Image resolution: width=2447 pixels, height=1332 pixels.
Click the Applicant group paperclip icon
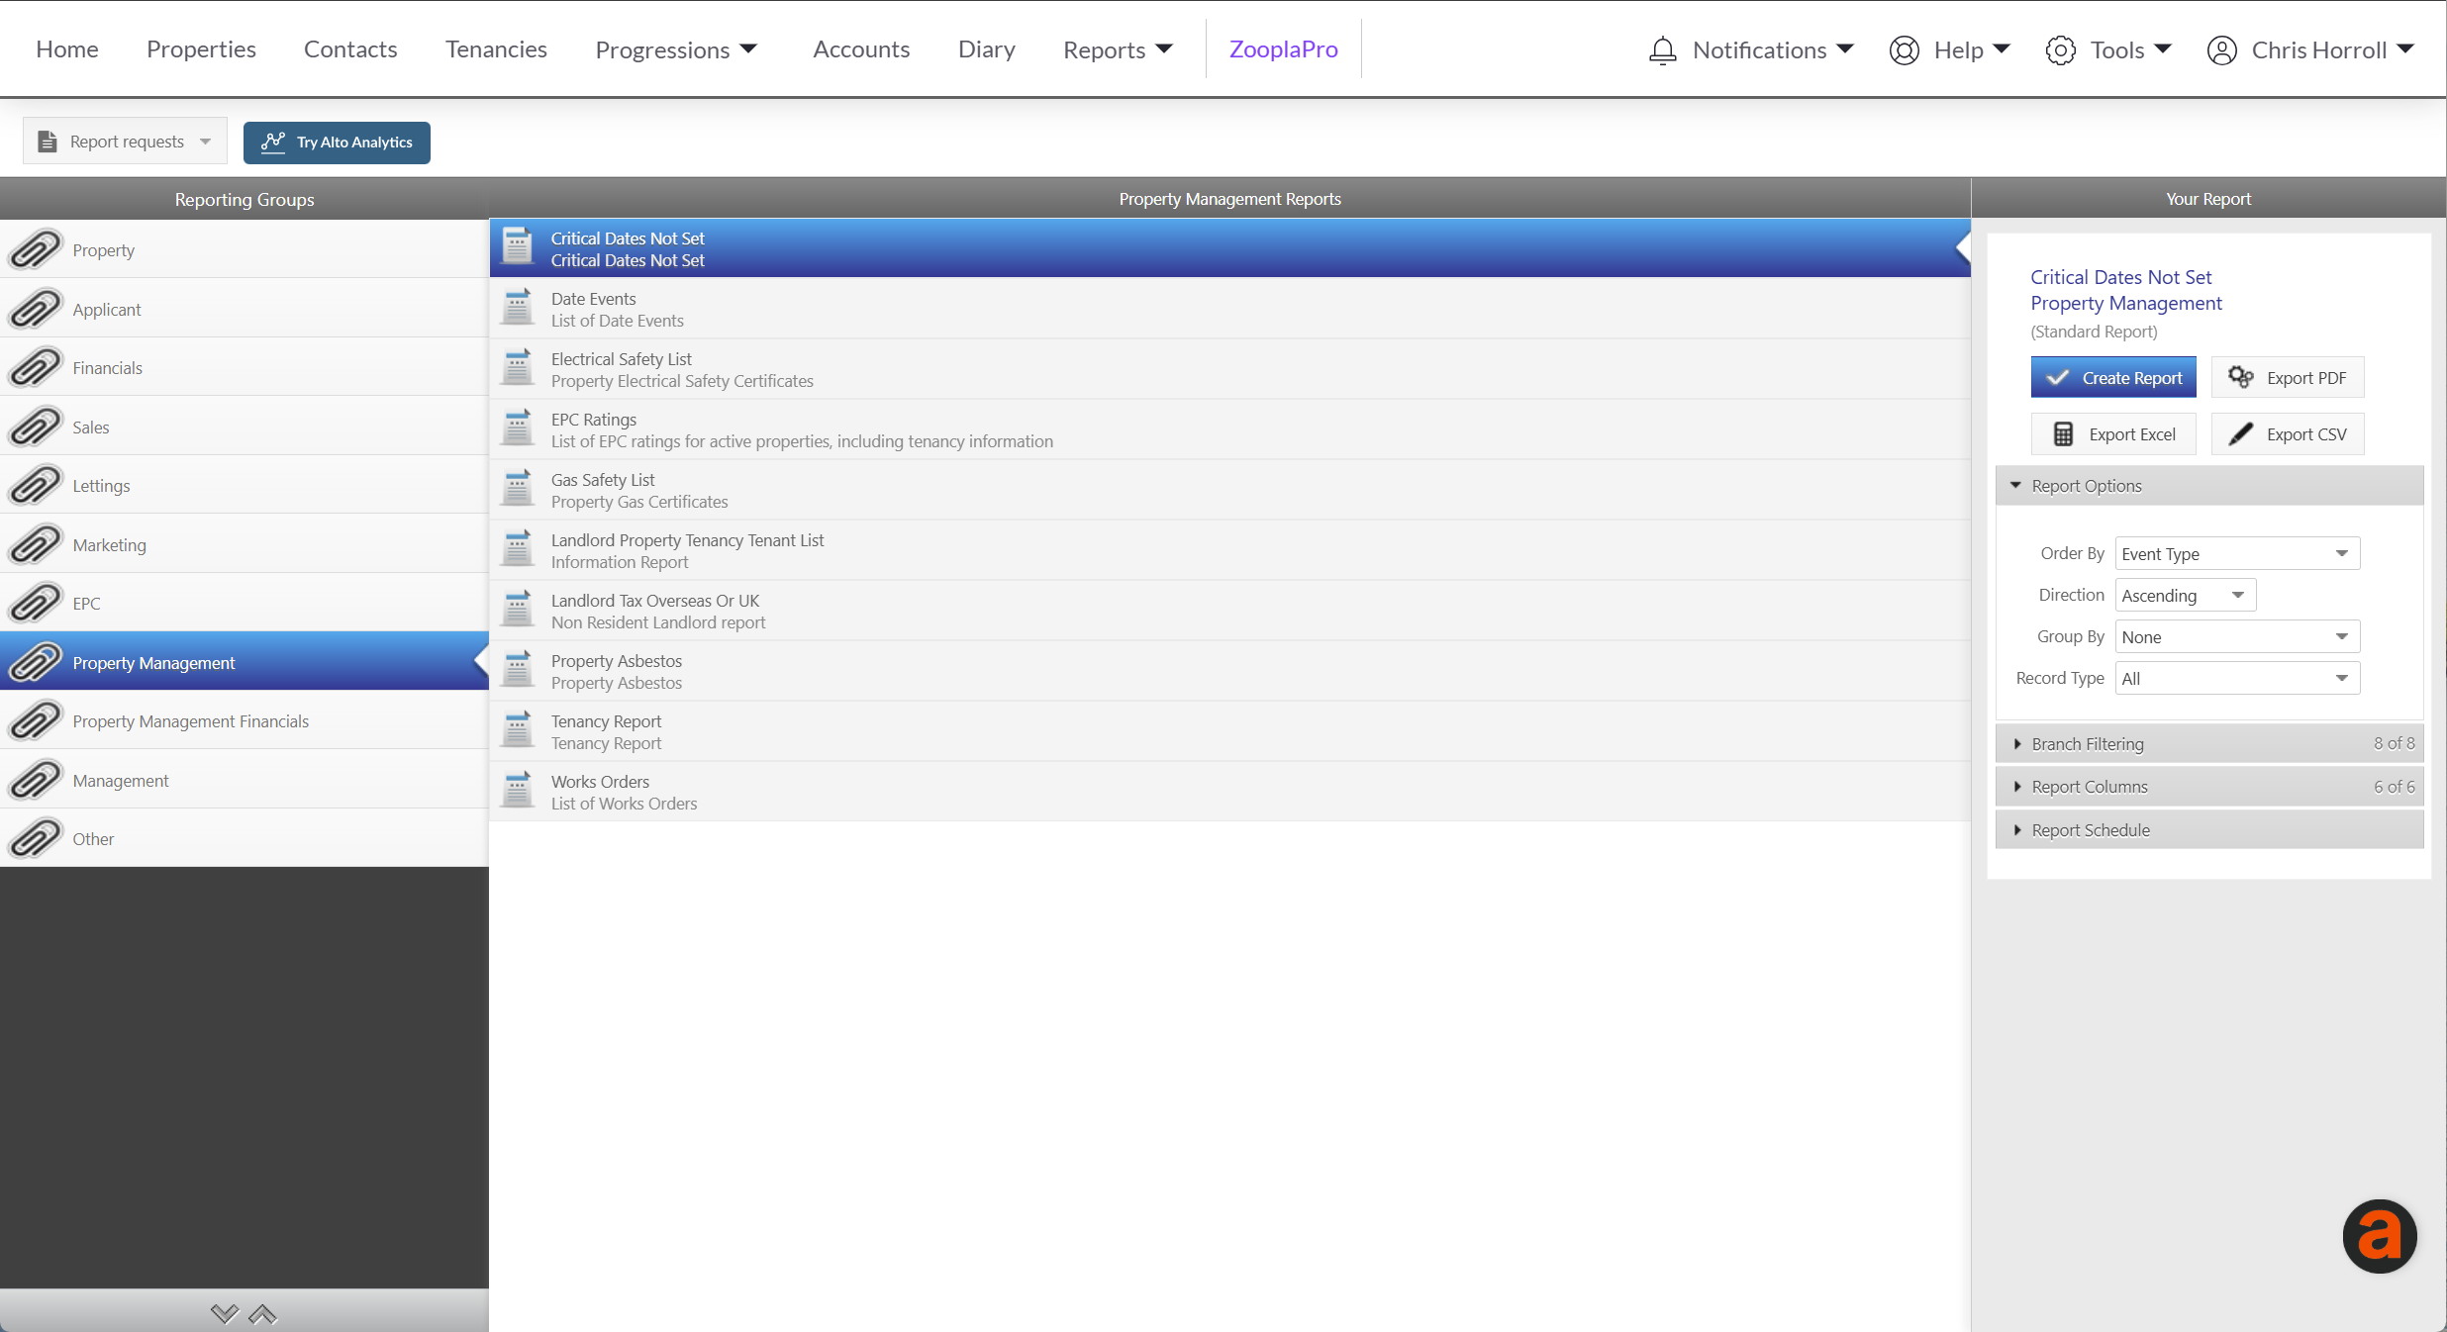point(36,309)
